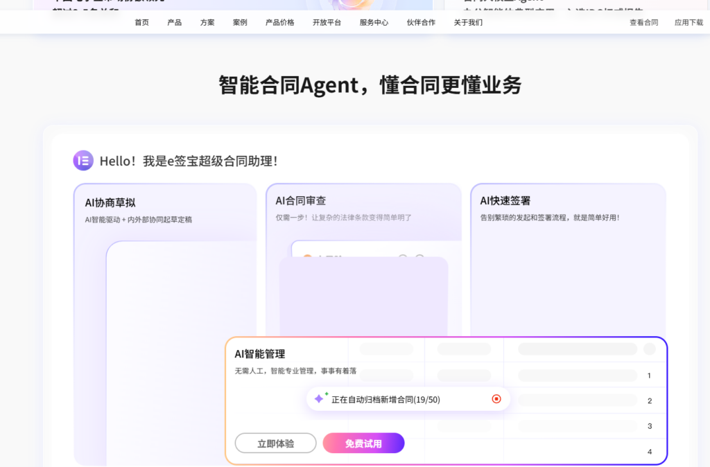Open 产品价格 page
The width and height of the screenshot is (710, 467).
click(280, 22)
